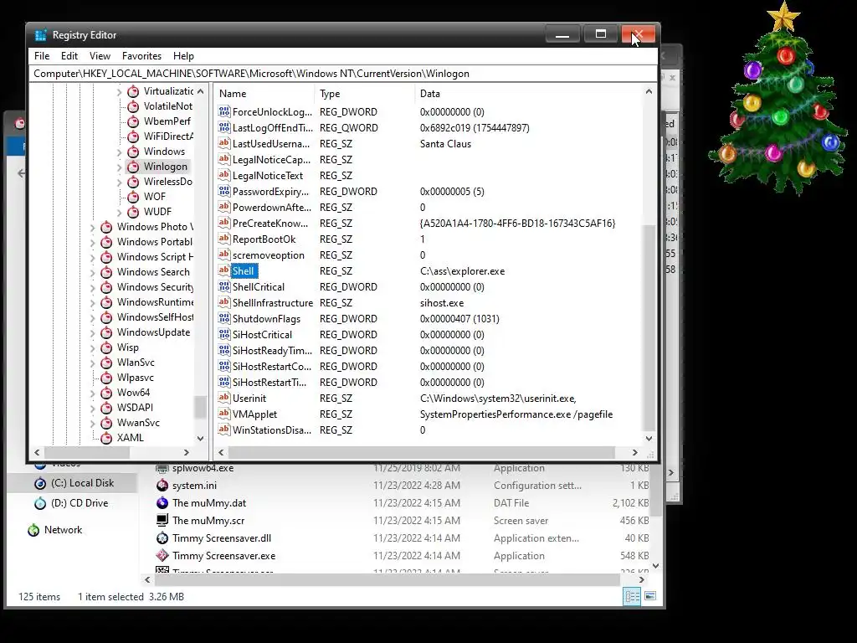857x643 pixels.
Task: Open the Edit menu
Action: tap(69, 56)
